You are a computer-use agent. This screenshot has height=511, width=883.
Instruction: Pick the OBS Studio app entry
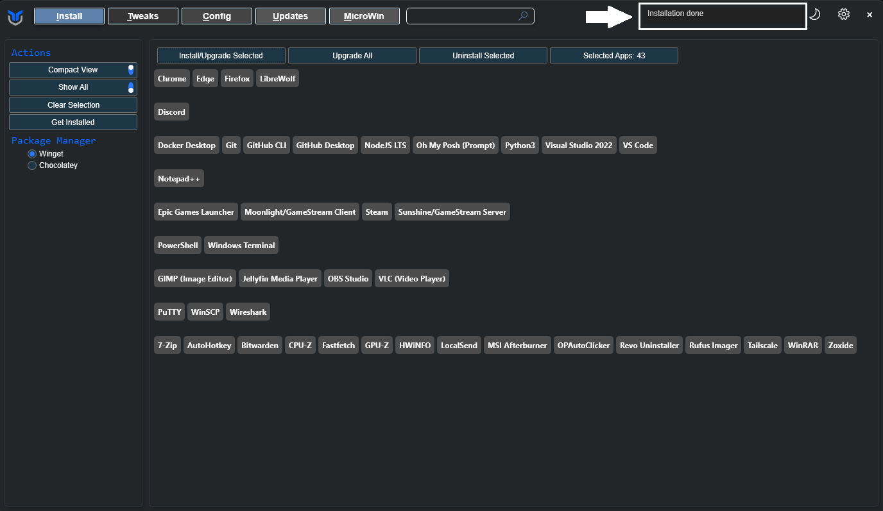pyautogui.click(x=348, y=279)
